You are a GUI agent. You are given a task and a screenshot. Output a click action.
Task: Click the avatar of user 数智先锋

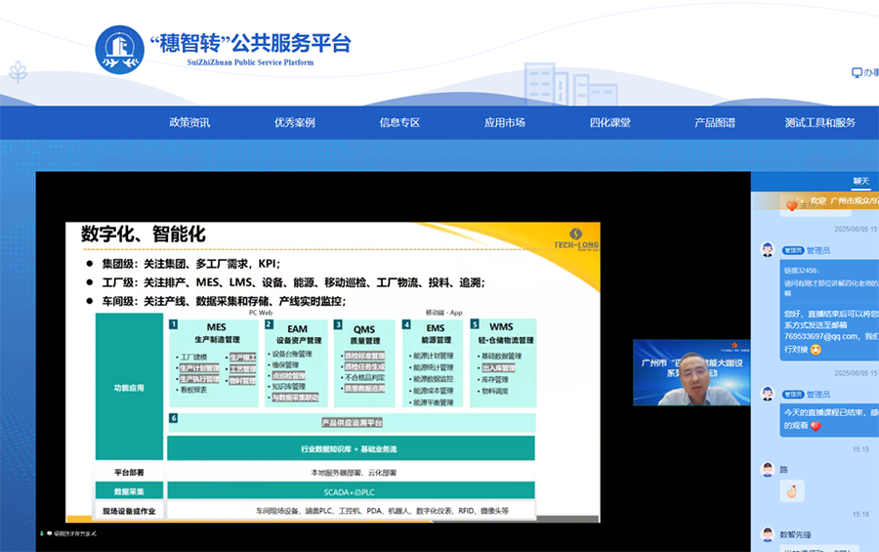click(x=768, y=534)
